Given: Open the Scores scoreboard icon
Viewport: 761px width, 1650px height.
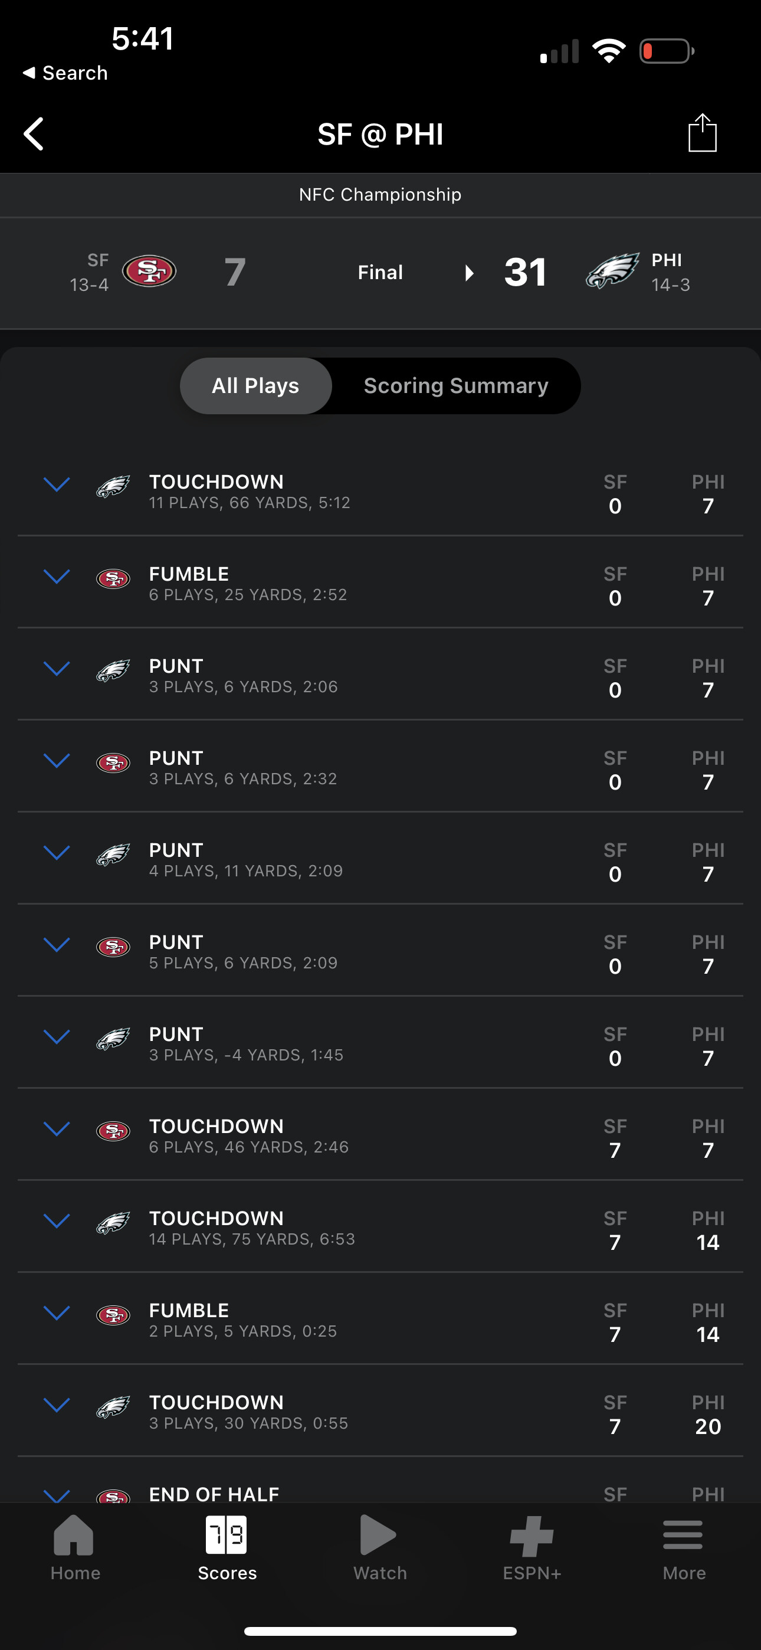Looking at the screenshot, I should (227, 1536).
